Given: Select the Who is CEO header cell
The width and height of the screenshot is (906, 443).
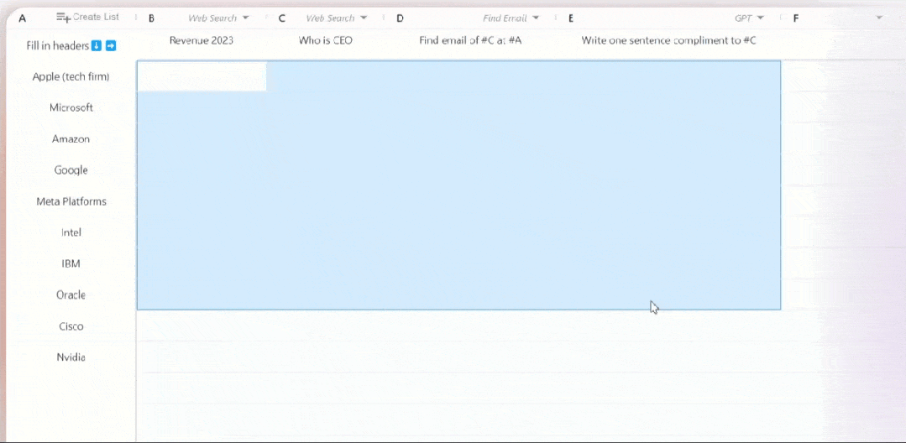Looking at the screenshot, I should (325, 40).
